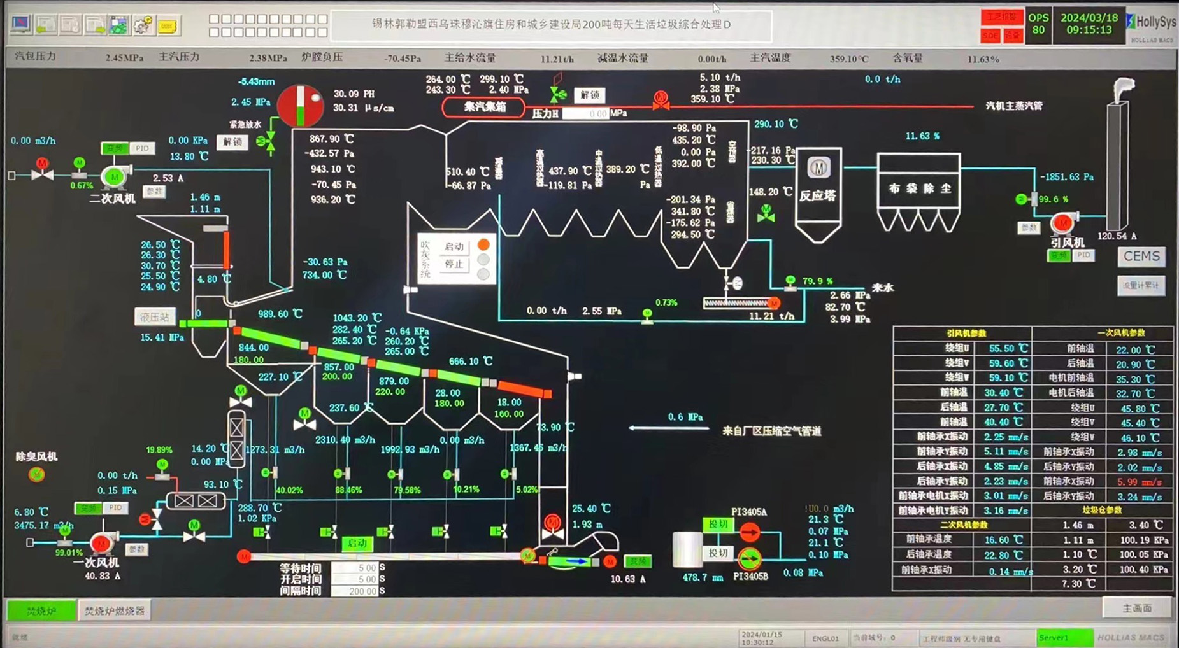Screen dimensions: 1179x648
Task: Select the 一次风机 red fan motor icon
Action: coord(101,544)
